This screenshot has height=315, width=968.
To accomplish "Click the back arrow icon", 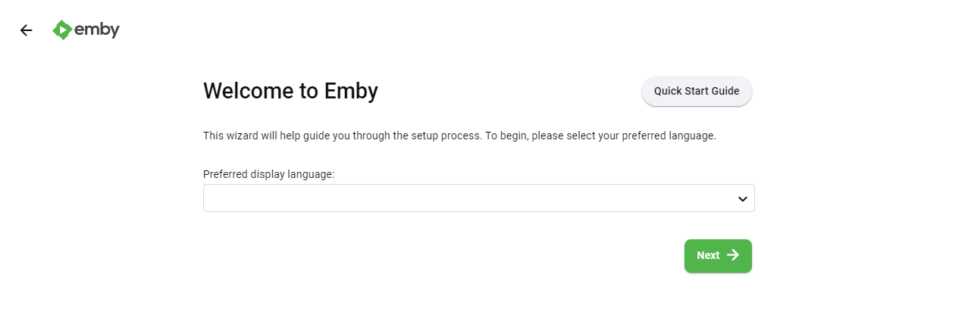I will pos(27,30).
